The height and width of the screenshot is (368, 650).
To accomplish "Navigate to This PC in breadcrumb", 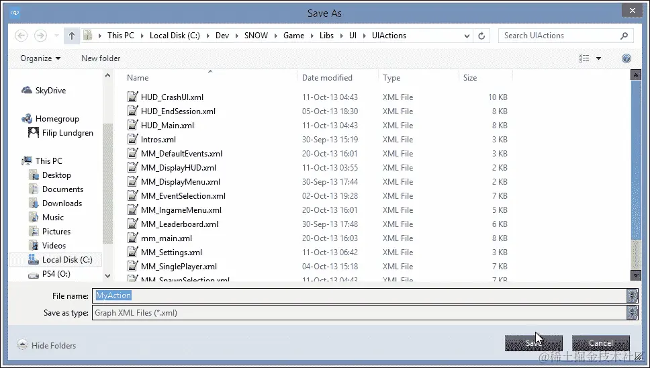I will [121, 36].
